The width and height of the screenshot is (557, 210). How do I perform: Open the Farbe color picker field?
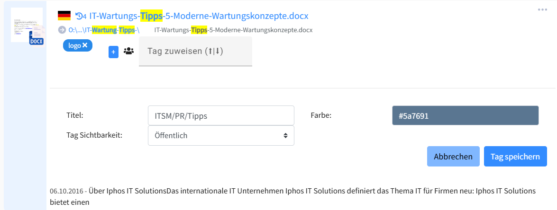(x=465, y=115)
